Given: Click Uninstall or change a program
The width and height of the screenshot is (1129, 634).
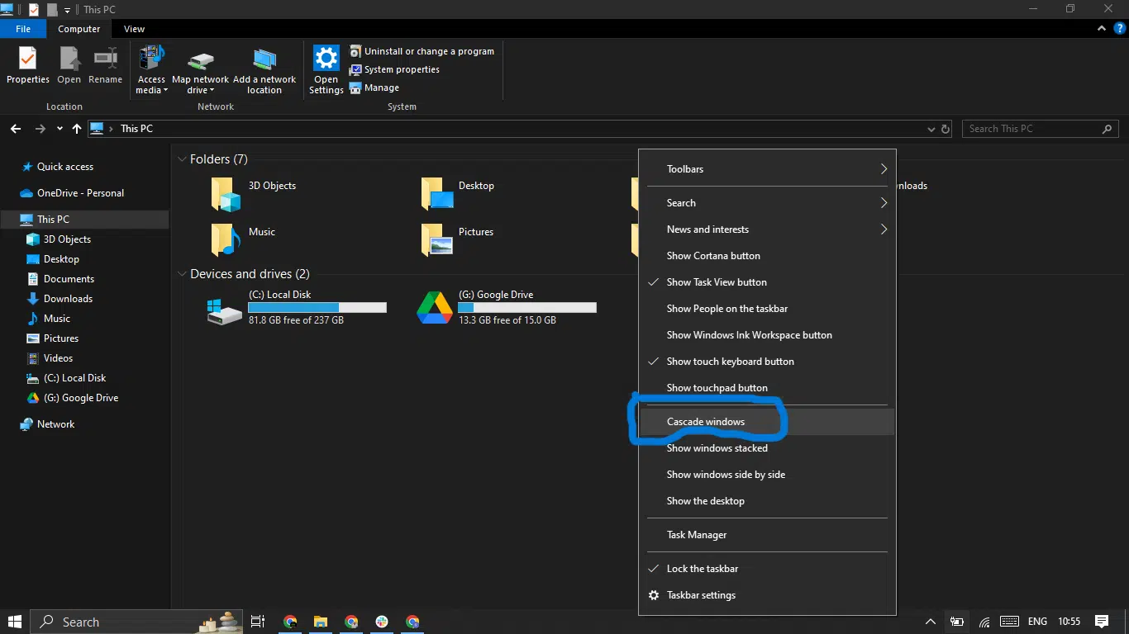Looking at the screenshot, I should (x=422, y=51).
